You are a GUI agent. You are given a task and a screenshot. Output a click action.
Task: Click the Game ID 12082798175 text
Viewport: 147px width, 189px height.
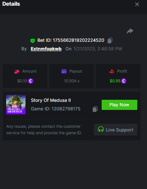pyautogui.click(x=55, y=109)
